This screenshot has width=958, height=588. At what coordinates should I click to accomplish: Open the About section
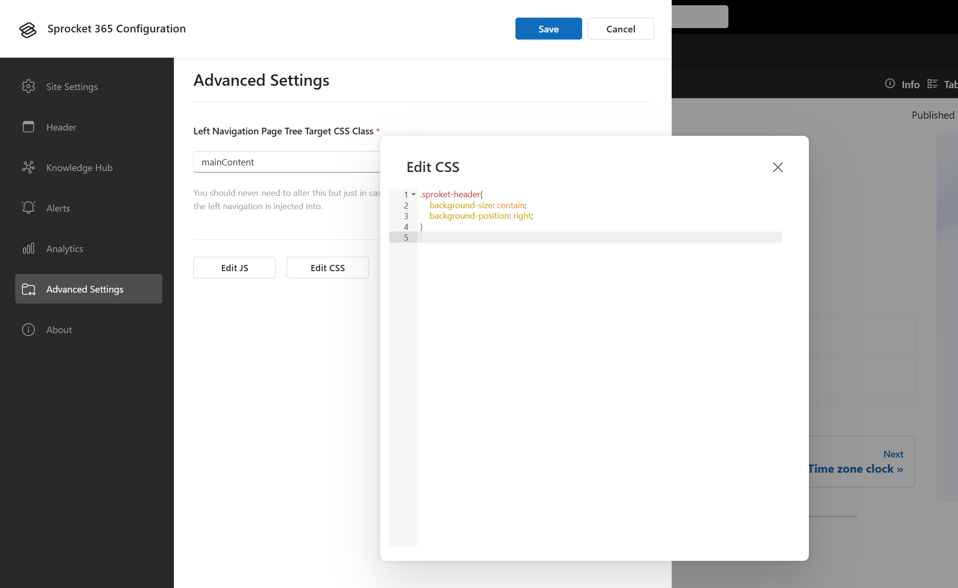pyautogui.click(x=89, y=329)
